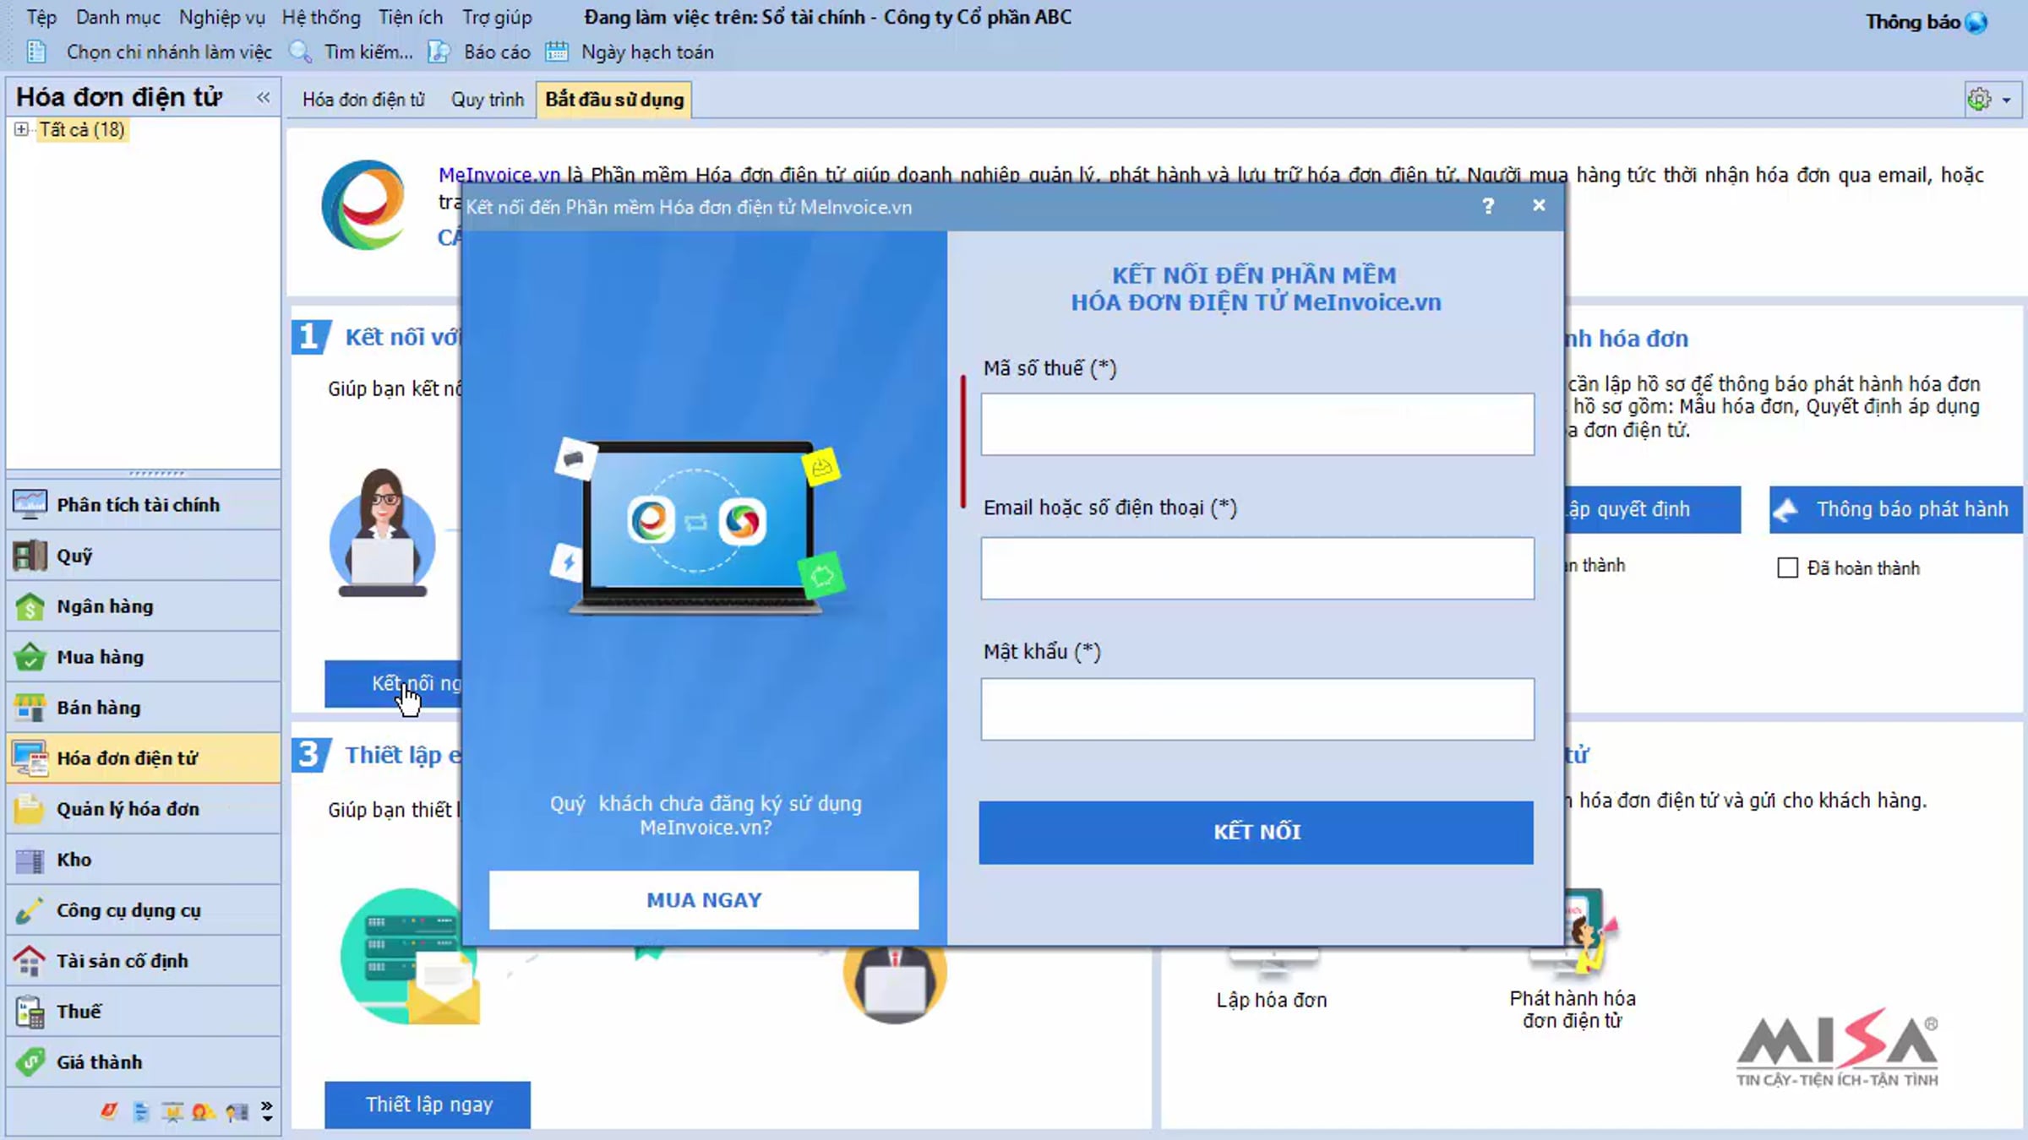Open the Tiện ích menu

click(x=410, y=17)
